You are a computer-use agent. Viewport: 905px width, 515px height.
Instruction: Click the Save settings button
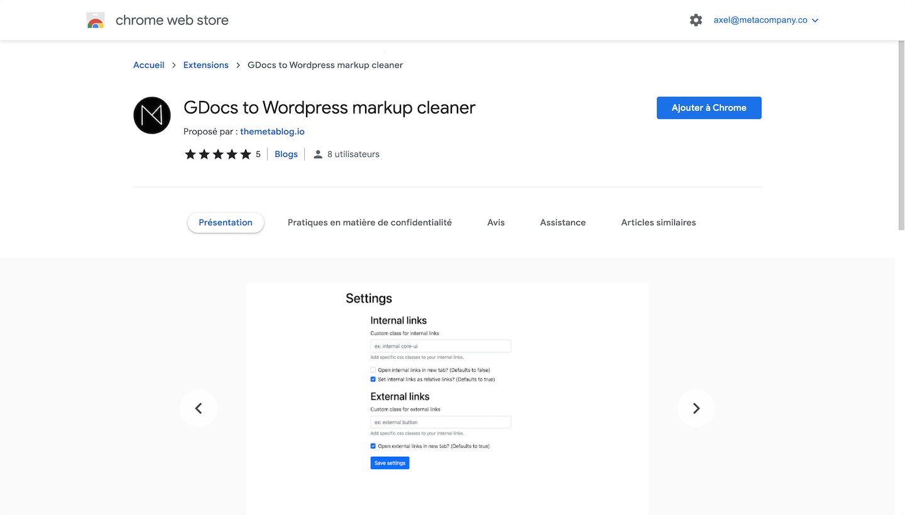[x=390, y=463]
